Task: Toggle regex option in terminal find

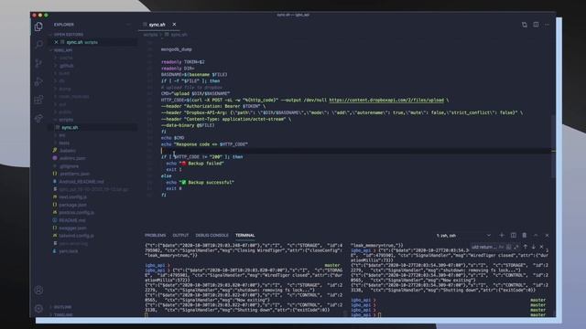Action: point(516,247)
